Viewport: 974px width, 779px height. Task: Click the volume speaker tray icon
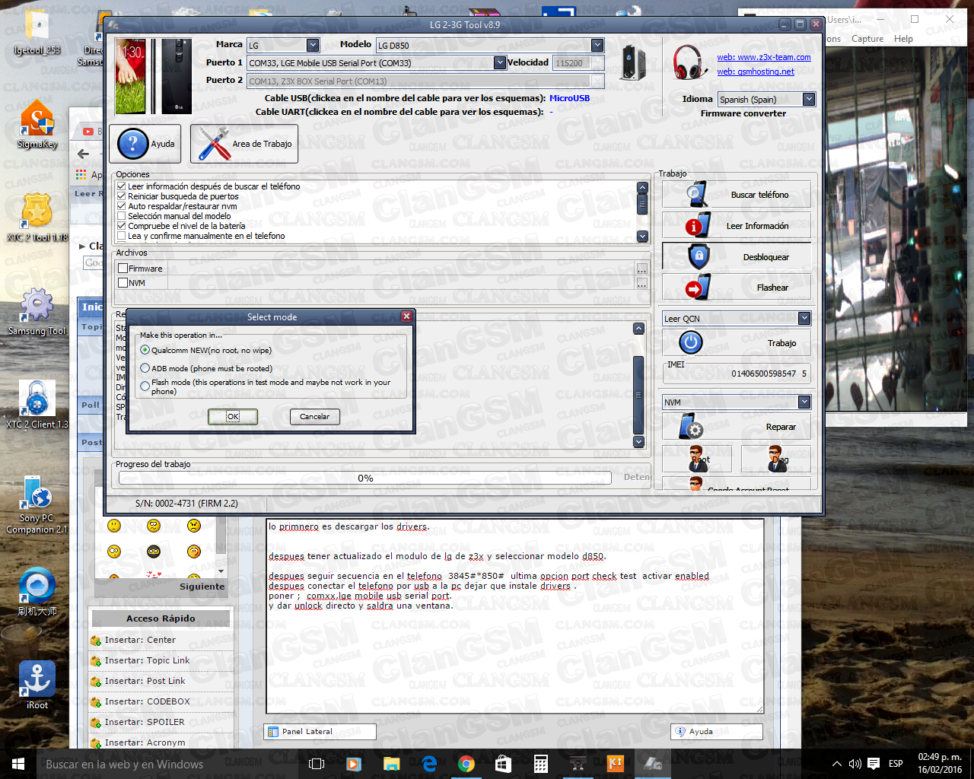pos(855,764)
